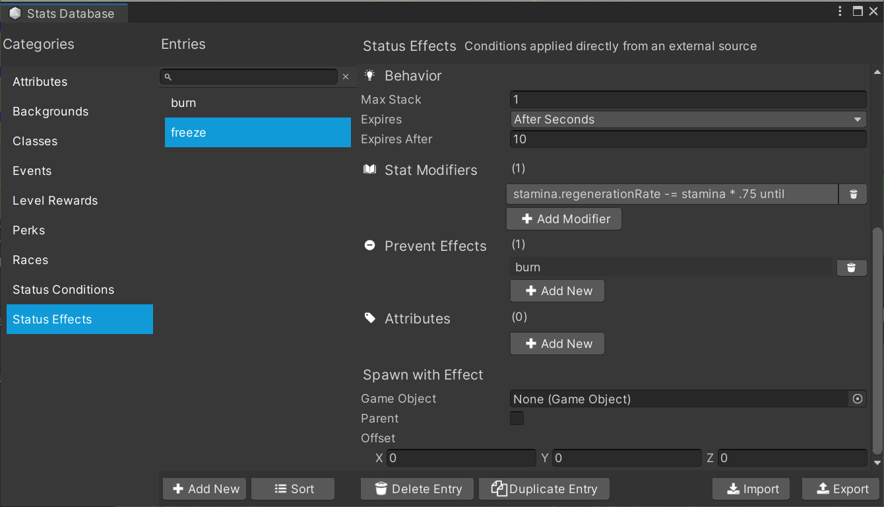Enable the Parent checkbox
The width and height of the screenshot is (884, 507).
click(517, 419)
